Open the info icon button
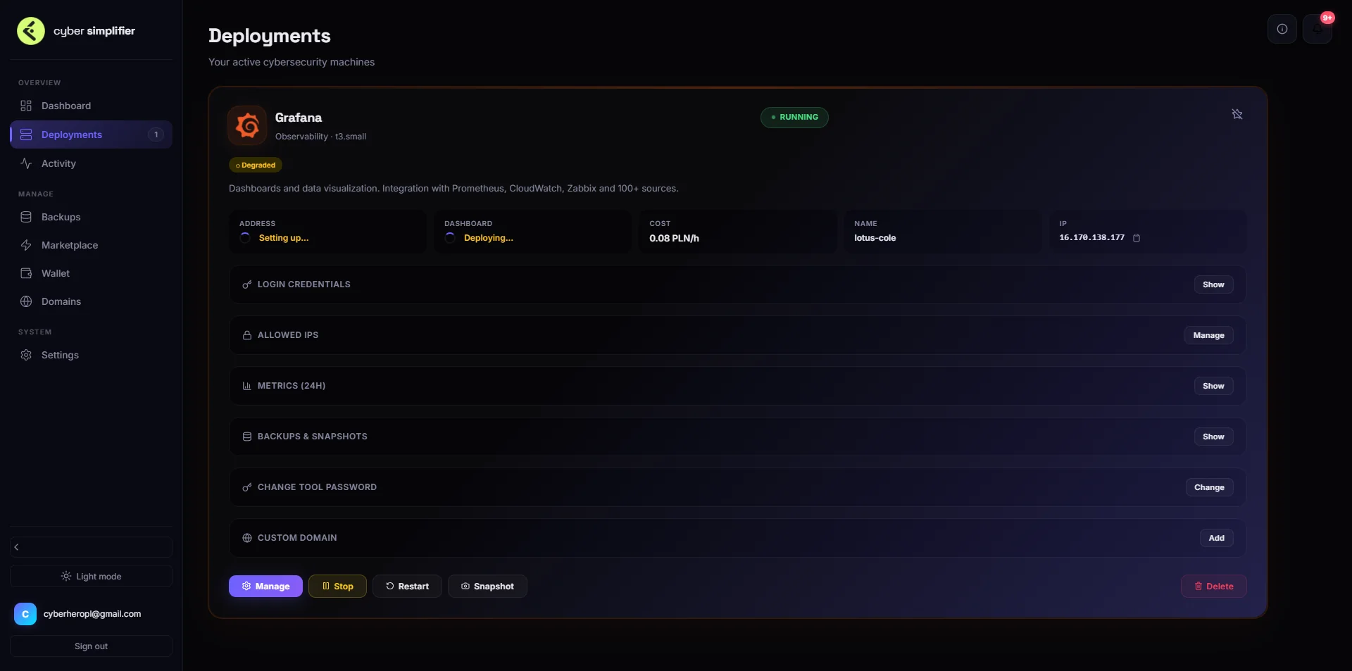The height and width of the screenshot is (671, 1352). coord(1282,29)
